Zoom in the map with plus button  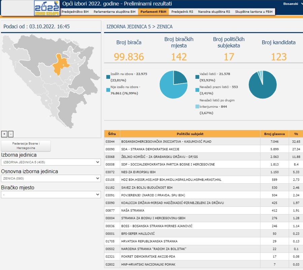[4, 134]
